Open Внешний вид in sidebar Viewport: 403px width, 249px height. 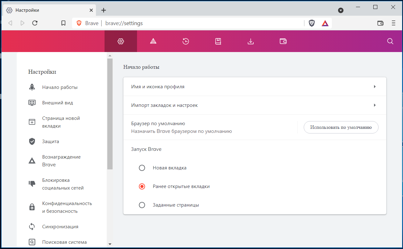58,103
